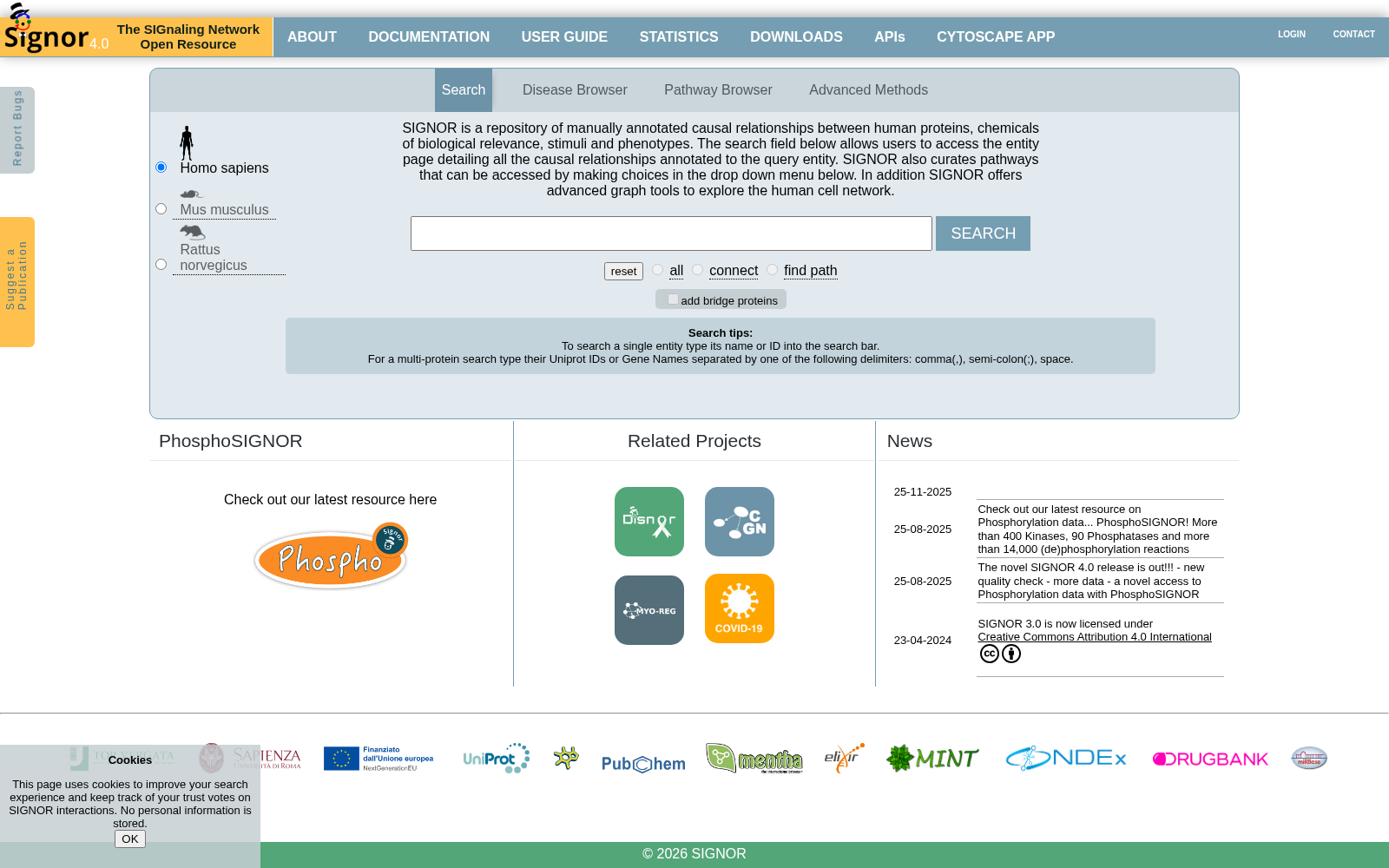This screenshot has width=1389, height=868.
Task: Click 'The SIGnaling Network Open Resource' title
Action: (x=188, y=37)
